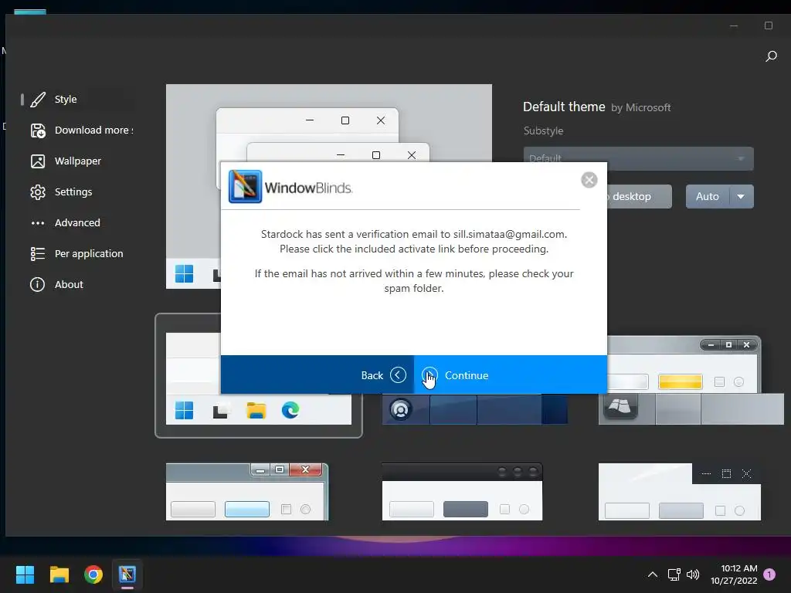The image size is (791, 593).
Task: Open the Windows Start menu
Action: tap(25, 574)
